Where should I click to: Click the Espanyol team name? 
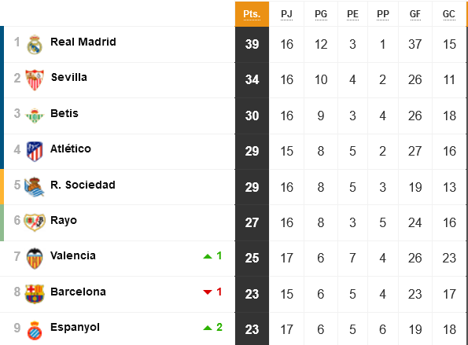[75, 328]
